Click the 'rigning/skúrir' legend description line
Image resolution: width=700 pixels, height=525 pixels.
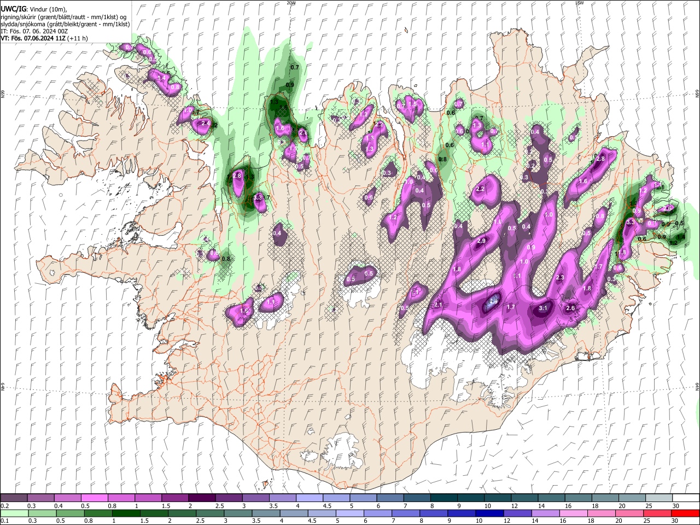63,16
